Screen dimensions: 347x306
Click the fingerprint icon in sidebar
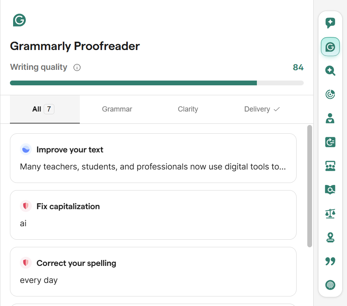click(x=330, y=285)
